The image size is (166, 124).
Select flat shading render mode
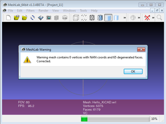click(108, 18)
